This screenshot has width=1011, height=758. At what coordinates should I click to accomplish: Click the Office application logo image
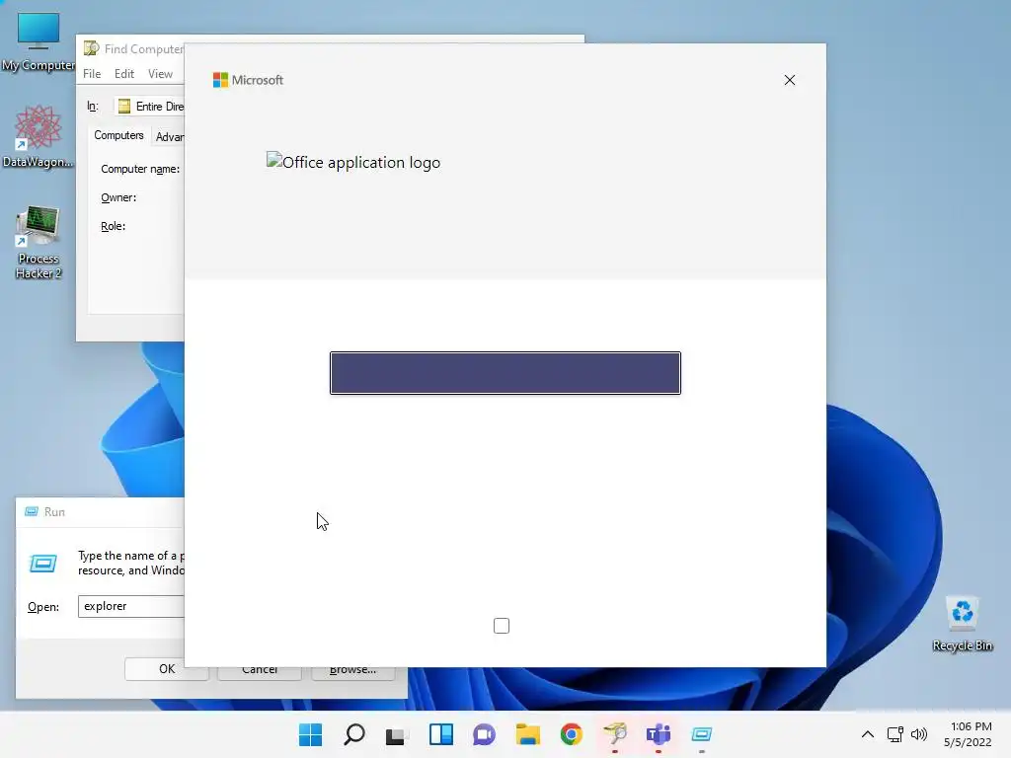coord(353,162)
